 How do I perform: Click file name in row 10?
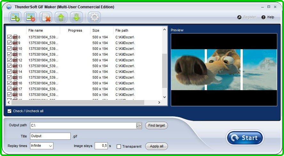43,49
